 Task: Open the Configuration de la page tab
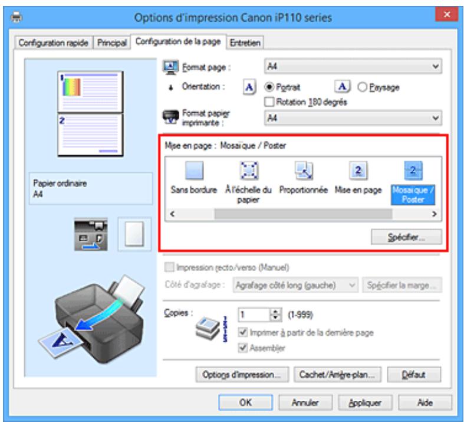(178, 42)
